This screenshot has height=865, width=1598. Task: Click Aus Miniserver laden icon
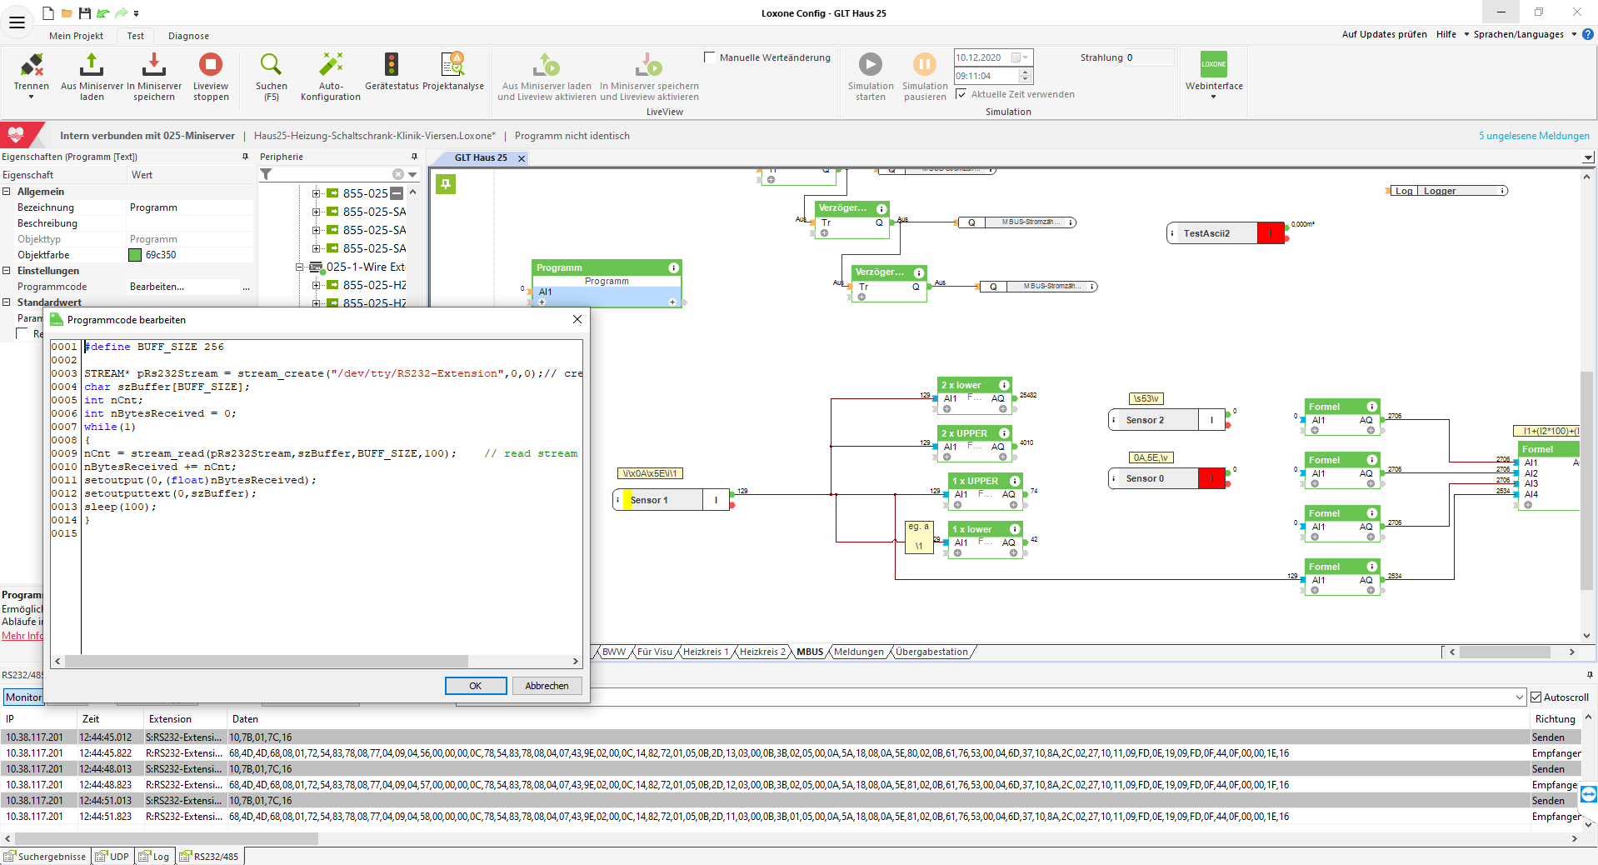pos(92,66)
